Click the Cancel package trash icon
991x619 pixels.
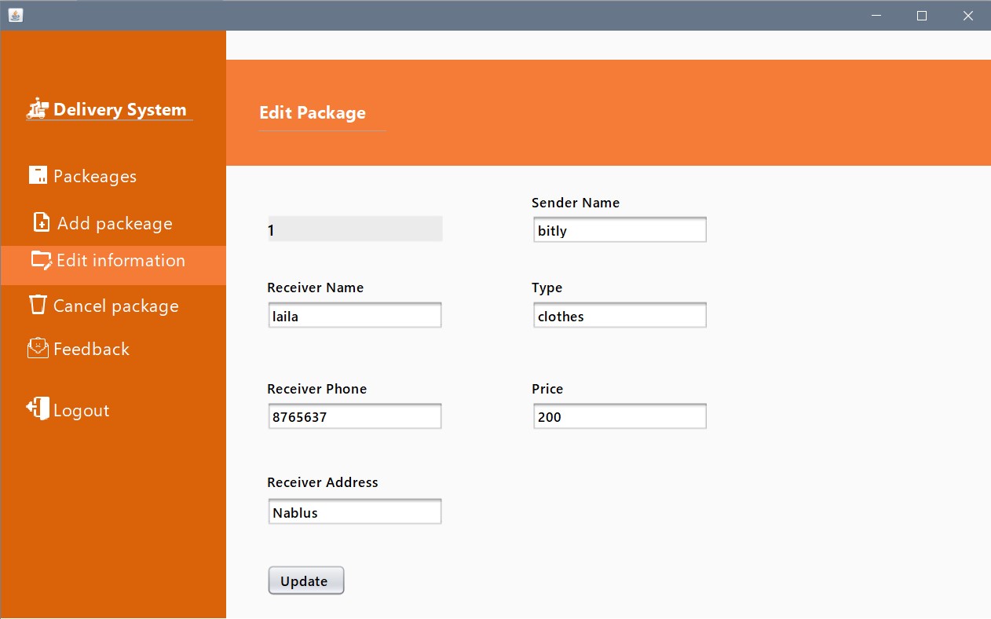pos(38,305)
